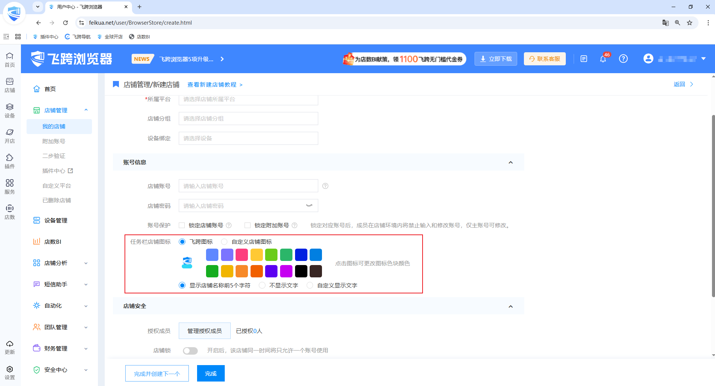
Task: Select the 自定义显示文字 radio option
Action: (310, 286)
